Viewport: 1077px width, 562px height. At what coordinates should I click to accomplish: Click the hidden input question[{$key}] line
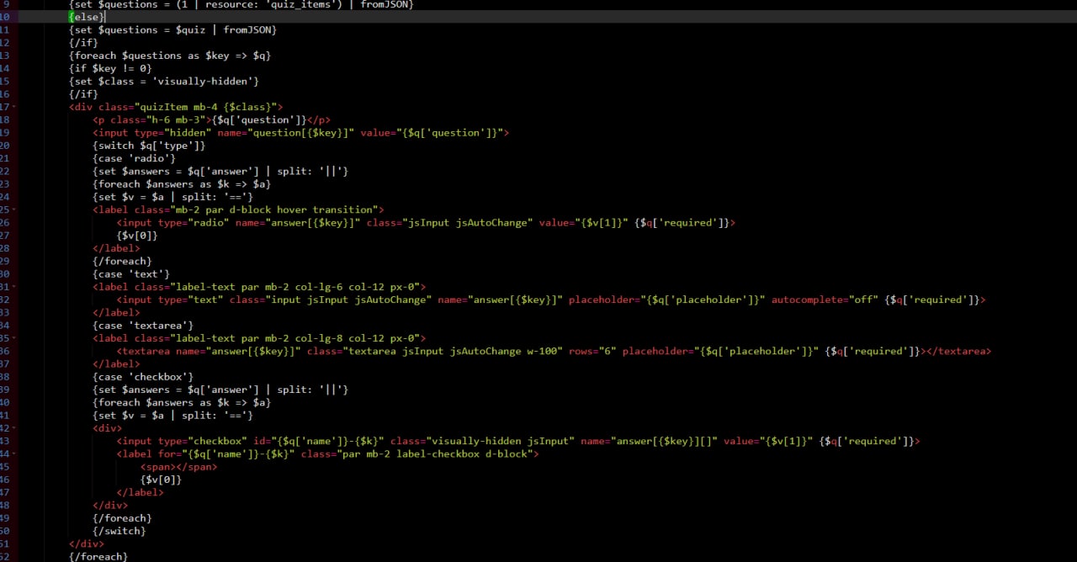pyautogui.click(x=300, y=132)
